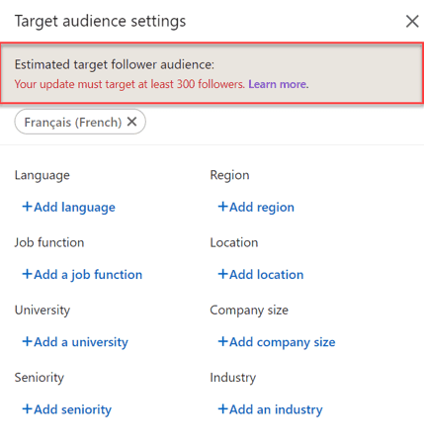Add language to target audience
This screenshot has height=446, width=424.
tap(69, 208)
